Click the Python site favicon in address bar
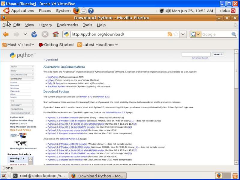 click(67, 34)
